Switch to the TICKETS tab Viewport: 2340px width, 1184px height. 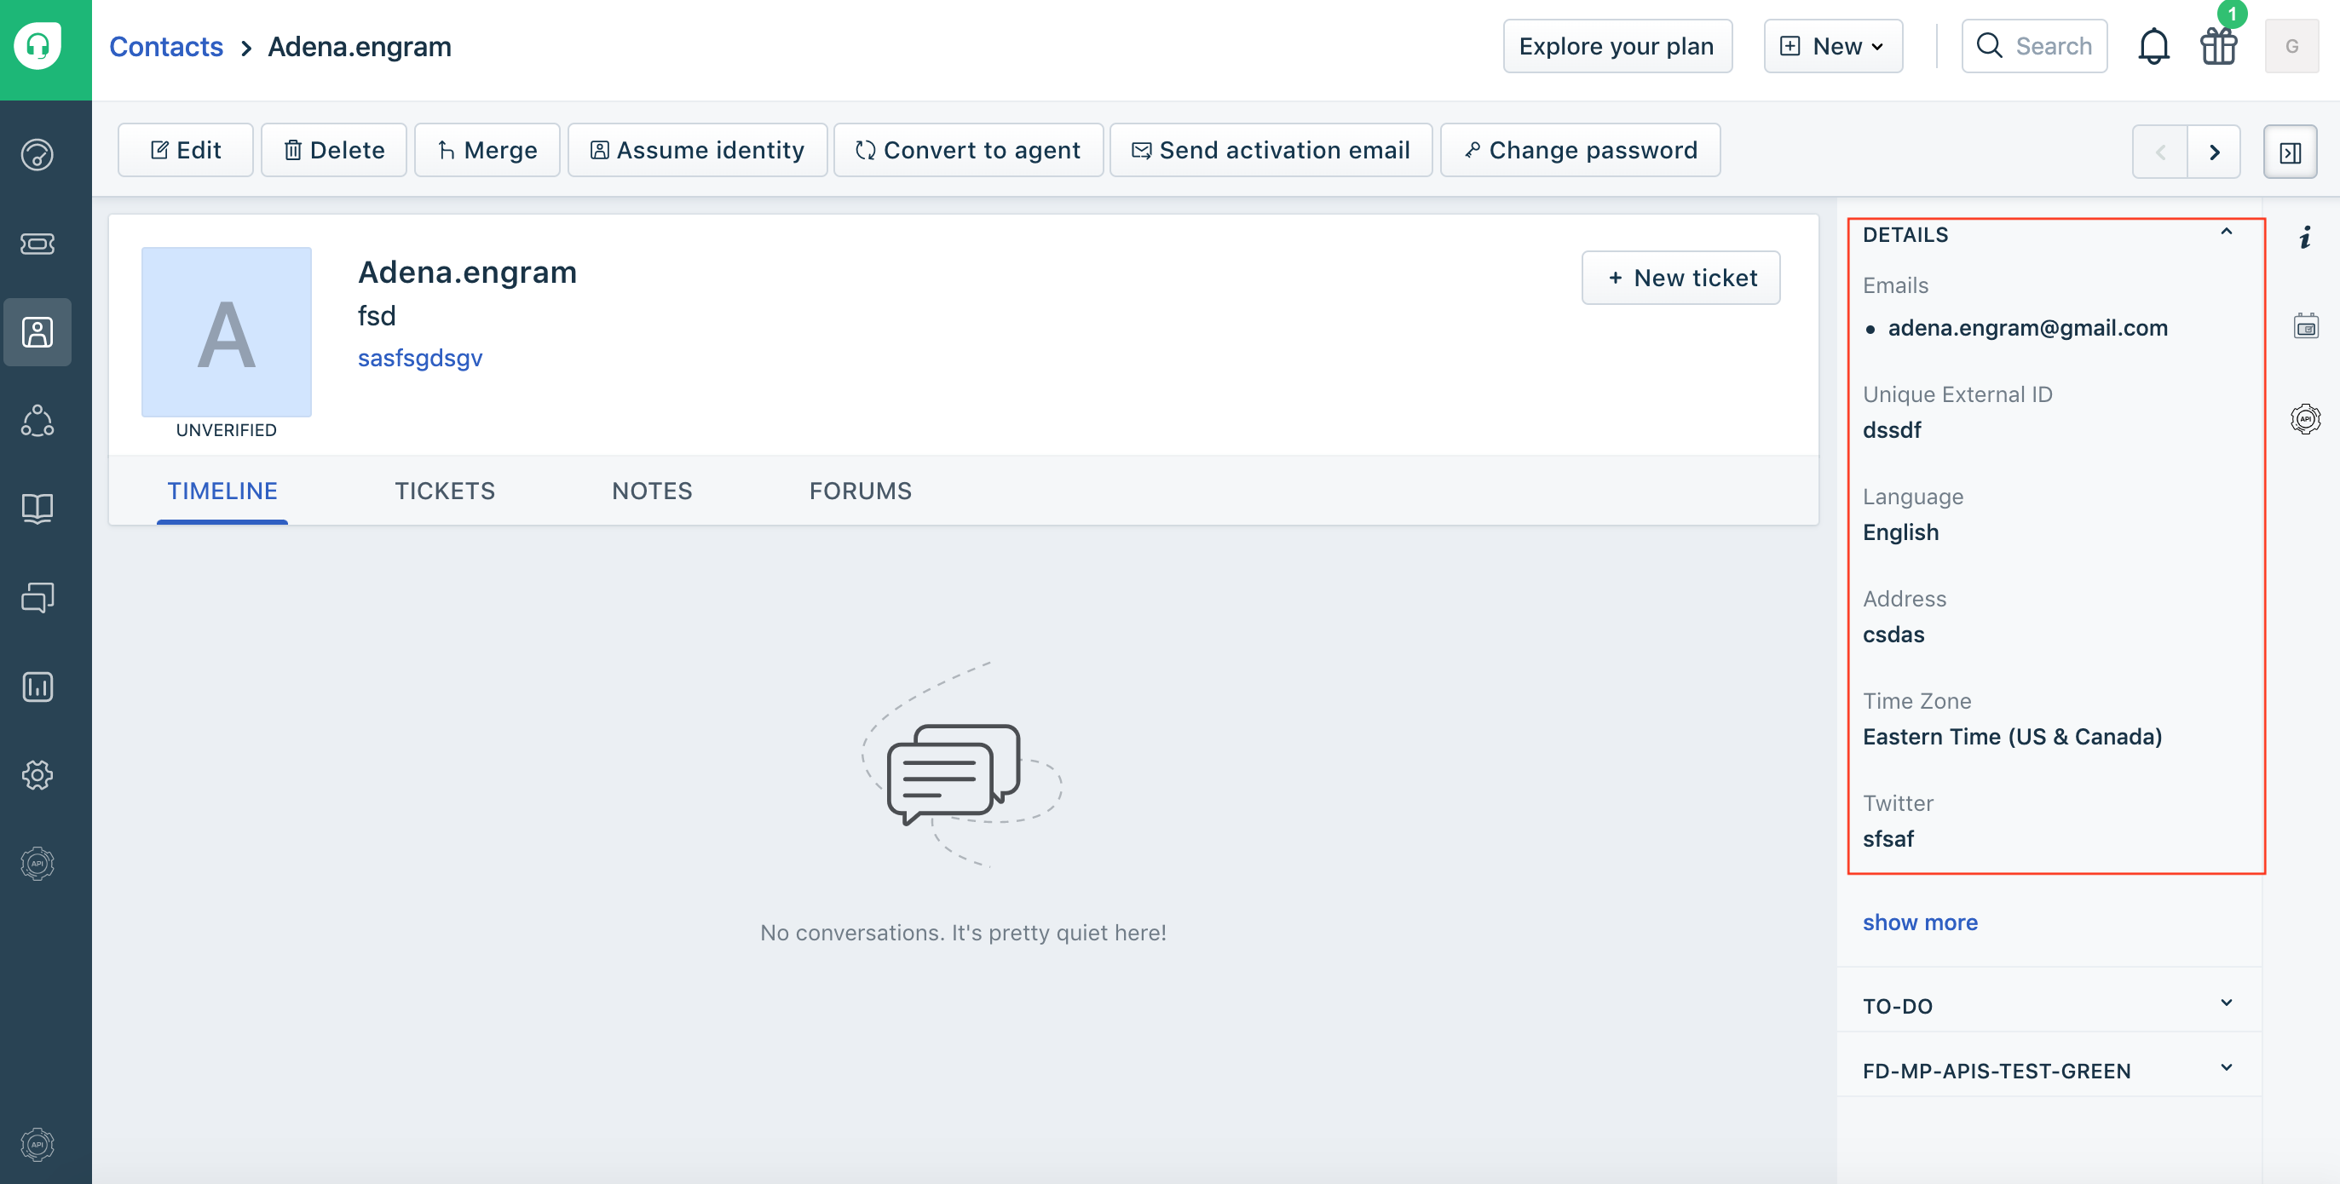[x=445, y=491]
